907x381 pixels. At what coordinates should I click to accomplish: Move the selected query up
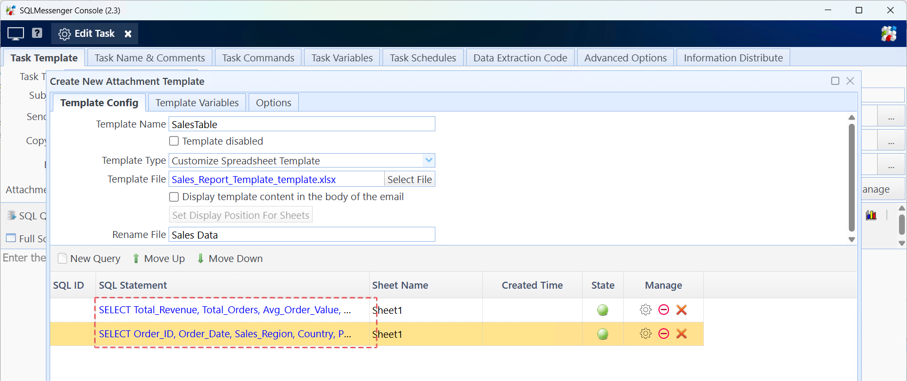158,258
